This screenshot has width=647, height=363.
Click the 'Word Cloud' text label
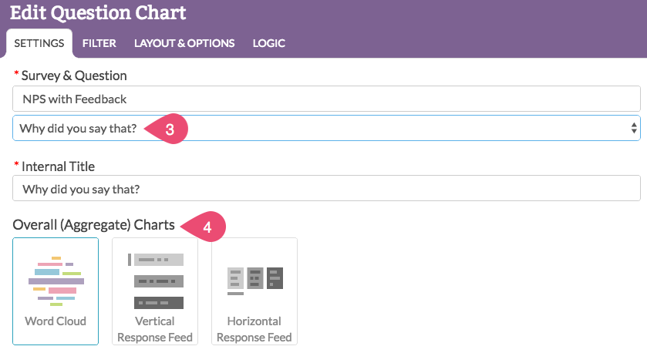point(56,321)
